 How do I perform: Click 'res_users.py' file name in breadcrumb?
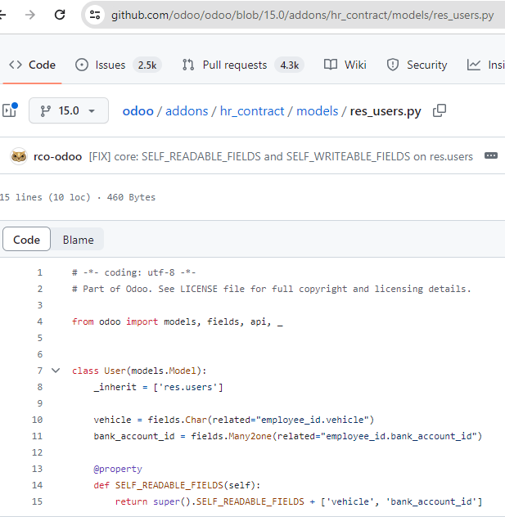tap(386, 111)
